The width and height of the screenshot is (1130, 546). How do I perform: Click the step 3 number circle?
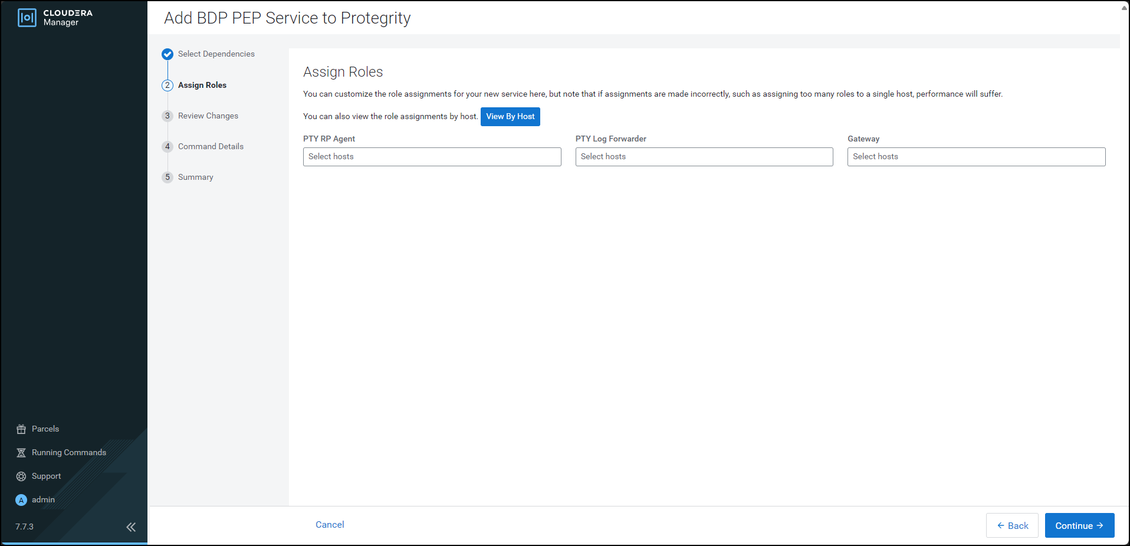[167, 116]
